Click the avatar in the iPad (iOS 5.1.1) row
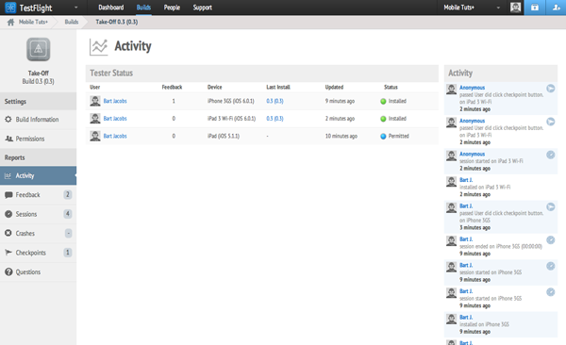 pos(95,136)
